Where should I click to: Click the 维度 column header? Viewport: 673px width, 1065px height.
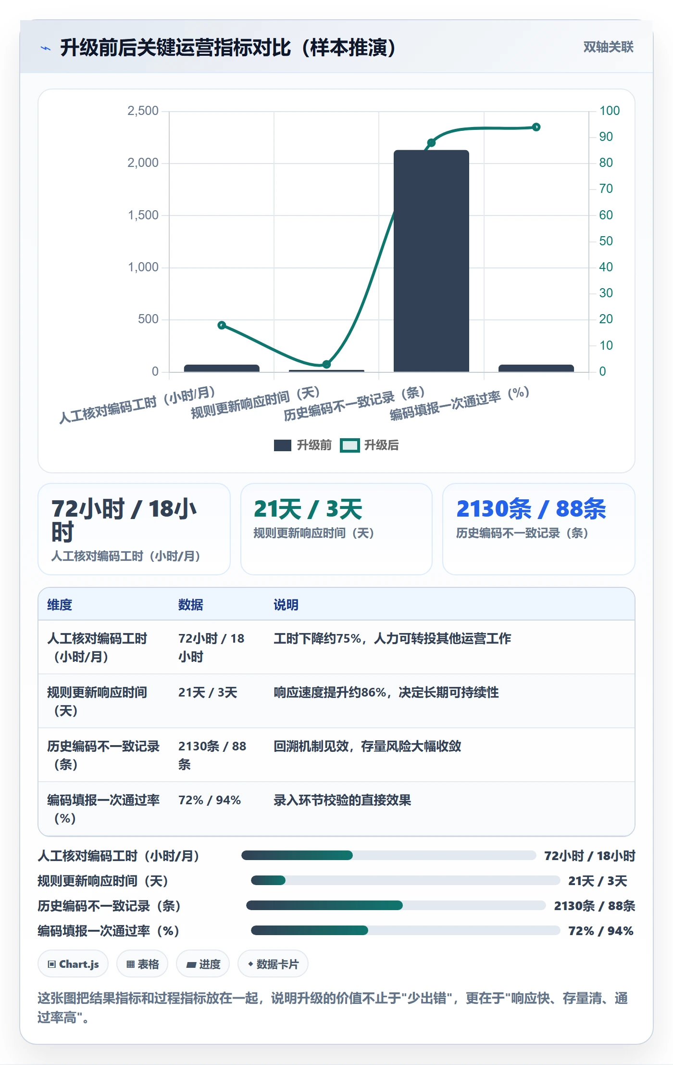60,605
